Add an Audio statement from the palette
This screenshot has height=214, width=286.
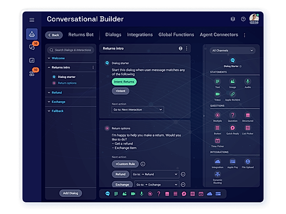[248, 81]
